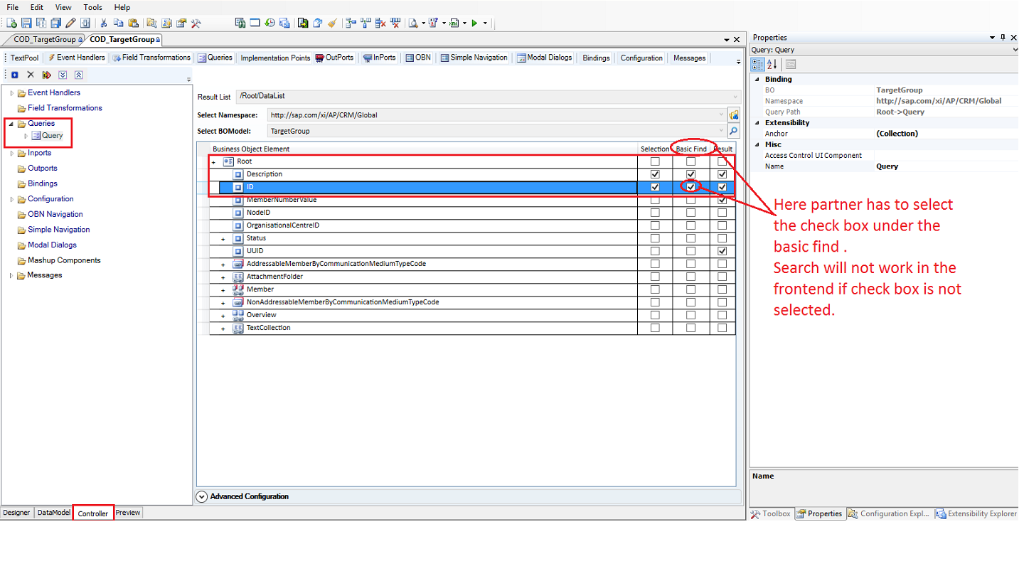Image resolution: width=1024 pixels, height=576 pixels.
Task: Open the File menu
Action: [x=12, y=7]
